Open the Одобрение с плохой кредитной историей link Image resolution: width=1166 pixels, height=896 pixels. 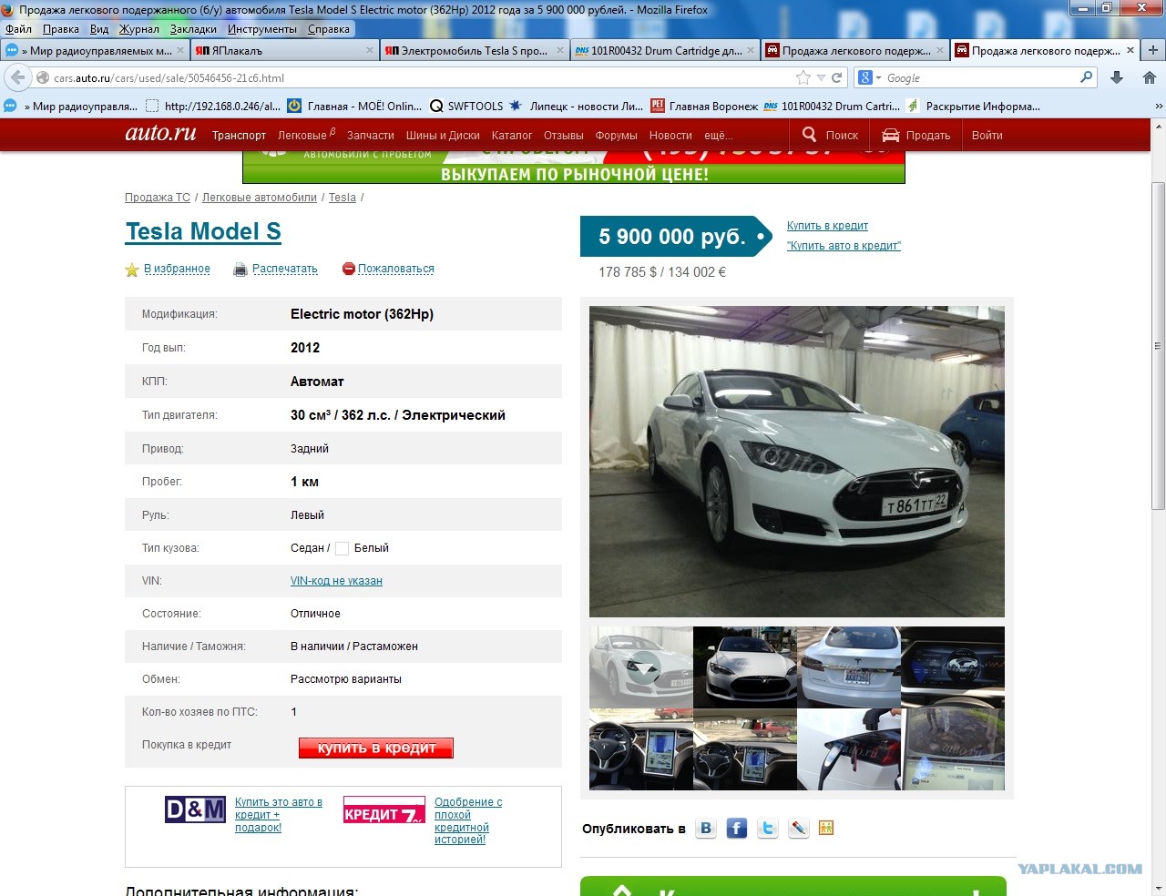tap(467, 820)
